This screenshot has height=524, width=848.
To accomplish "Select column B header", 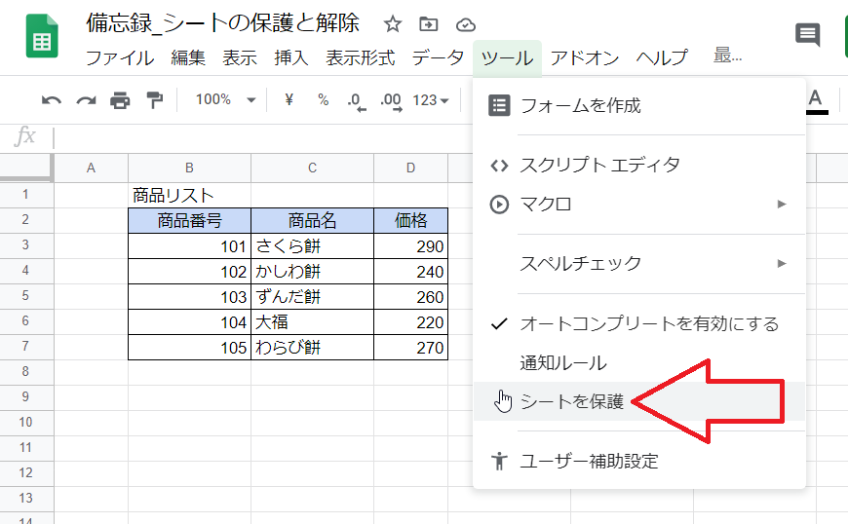I will tap(189, 168).
